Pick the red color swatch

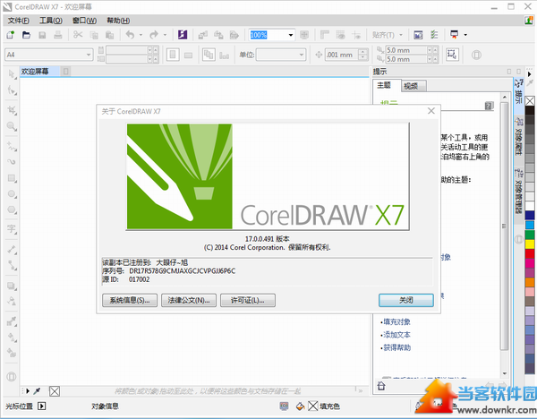[530, 253]
